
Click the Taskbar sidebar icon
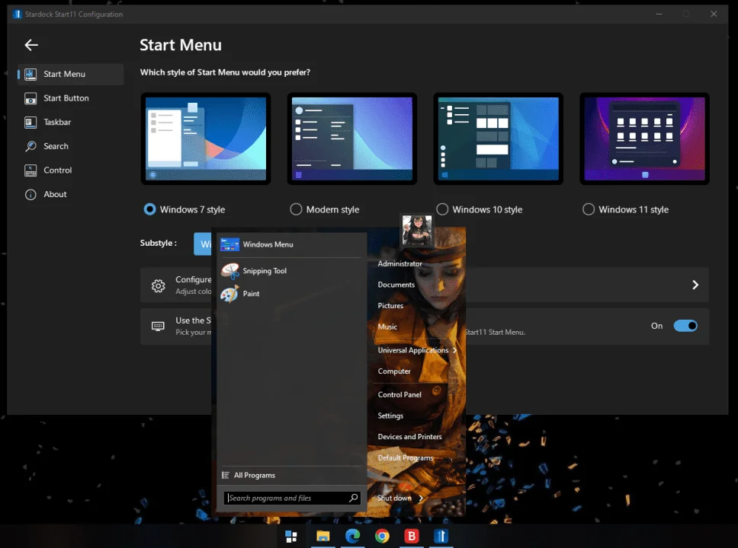pyautogui.click(x=30, y=123)
